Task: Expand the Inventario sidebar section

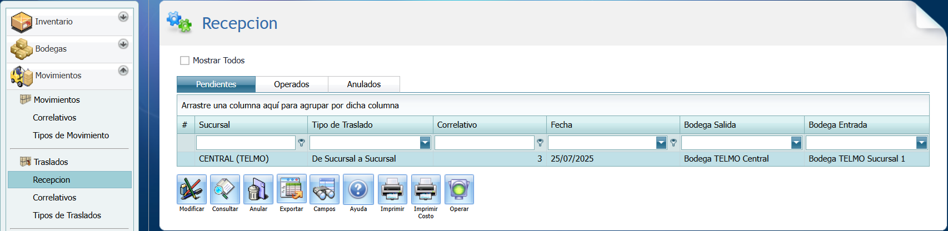Action: [123, 17]
